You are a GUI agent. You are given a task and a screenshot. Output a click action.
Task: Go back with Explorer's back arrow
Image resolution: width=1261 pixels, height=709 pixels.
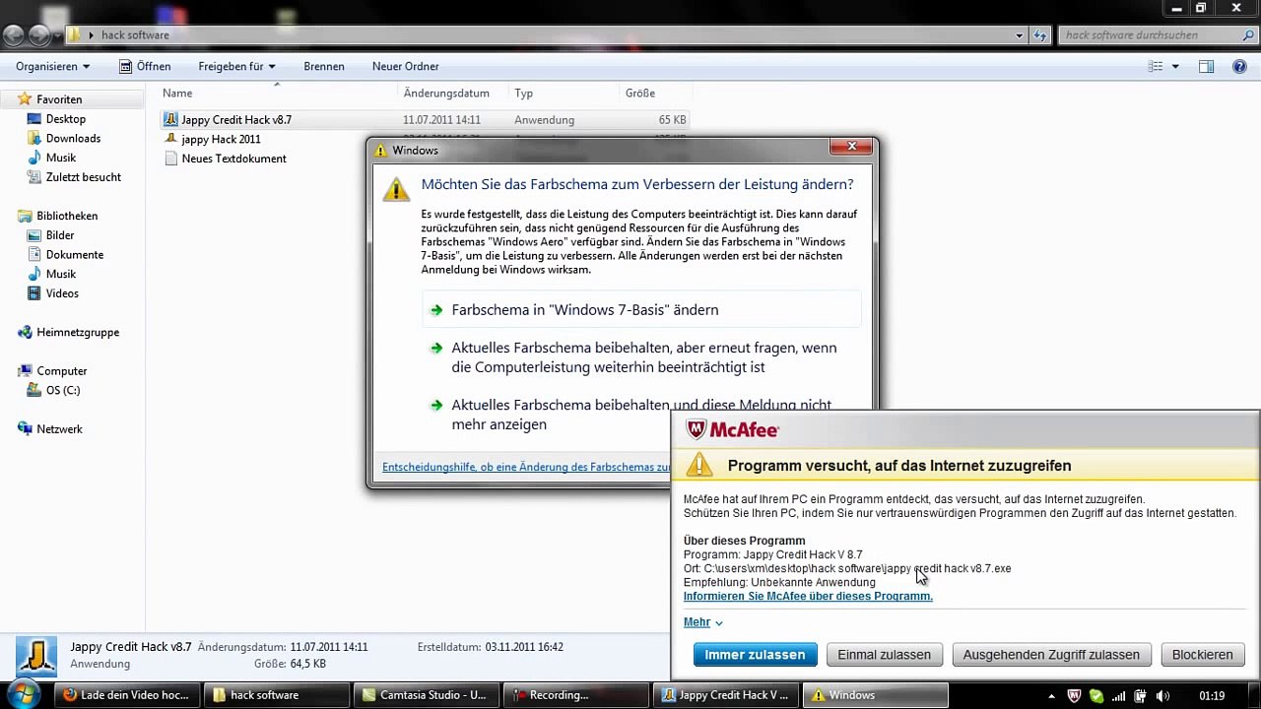coord(13,35)
